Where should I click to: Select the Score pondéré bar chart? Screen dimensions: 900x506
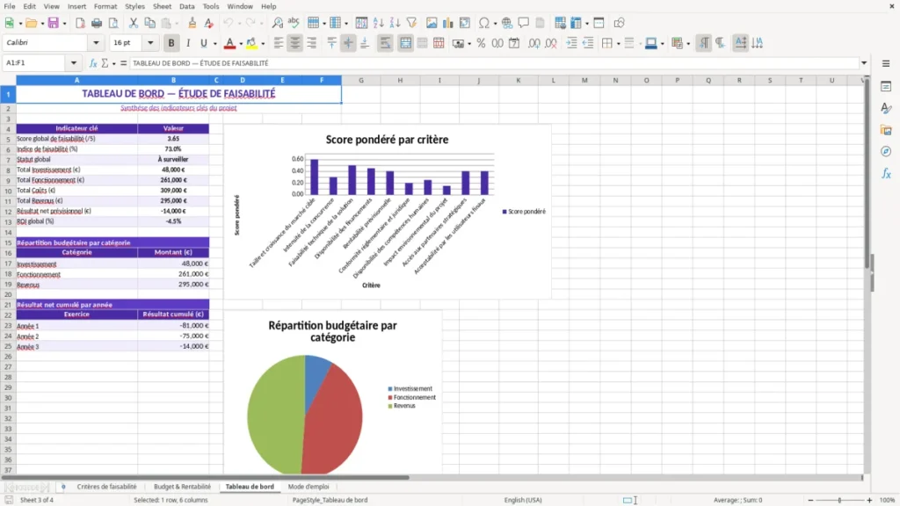point(388,213)
